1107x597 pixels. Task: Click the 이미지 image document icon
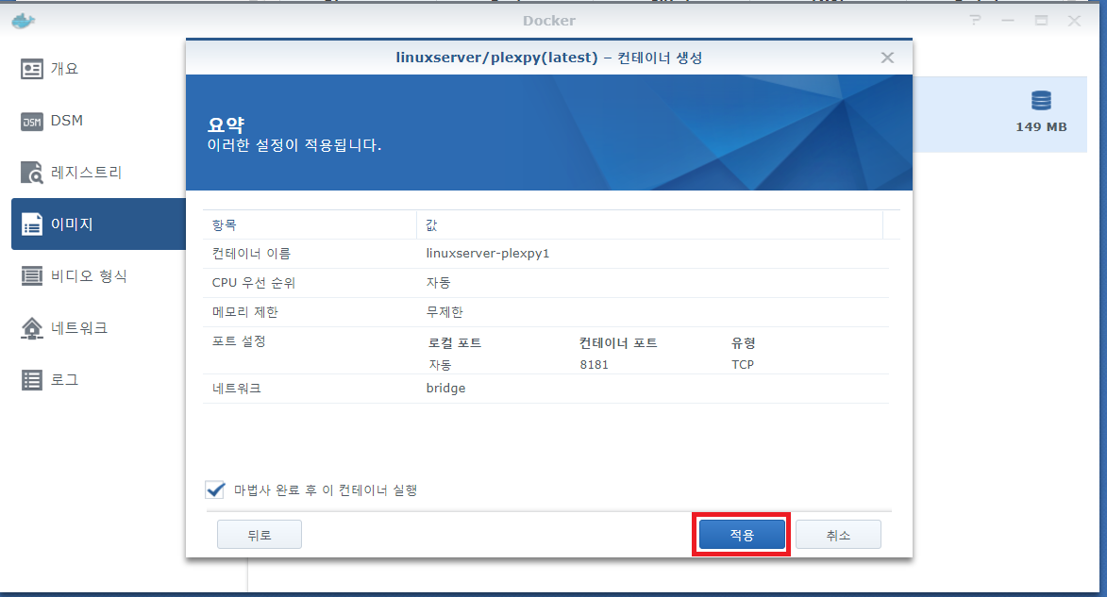pyautogui.click(x=32, y=224)
